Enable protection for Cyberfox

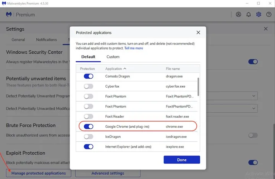point(88,86)
